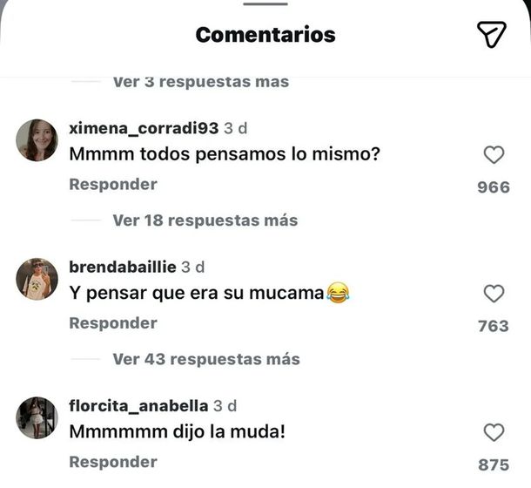Open florcita_anabella username link
This screenshot has width=531, height=488.
click(x=138, y=405)
